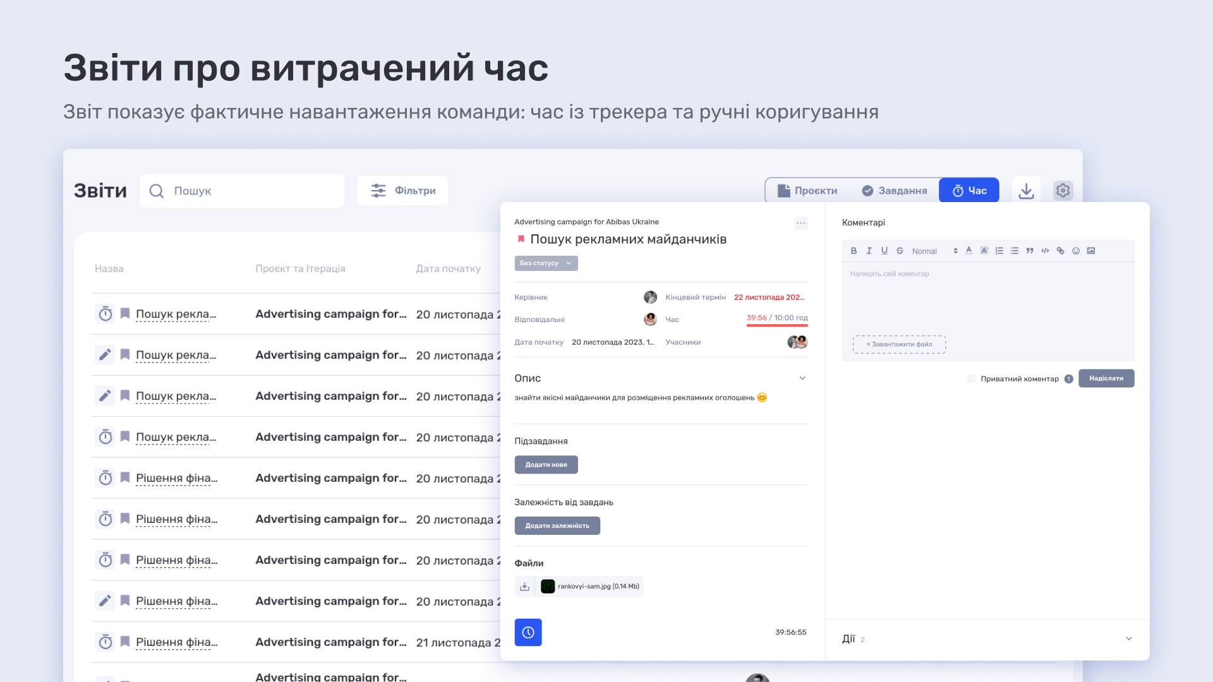Toggle bold formatting in the comment editor
This screenshot has width=1213, height=682.
click(854, 251)
